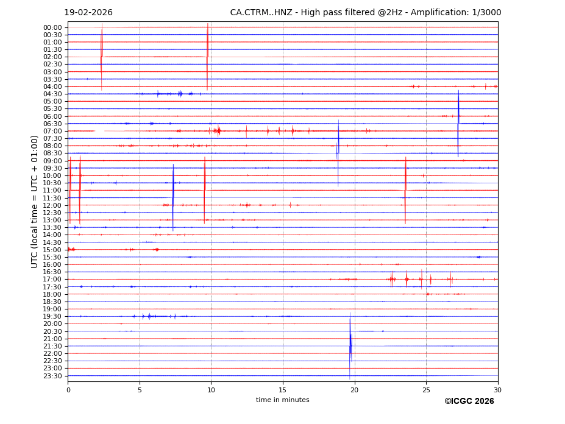Pick the 17:00 trace row label
This screenshot has width=565, height=424.
[52, 280]
